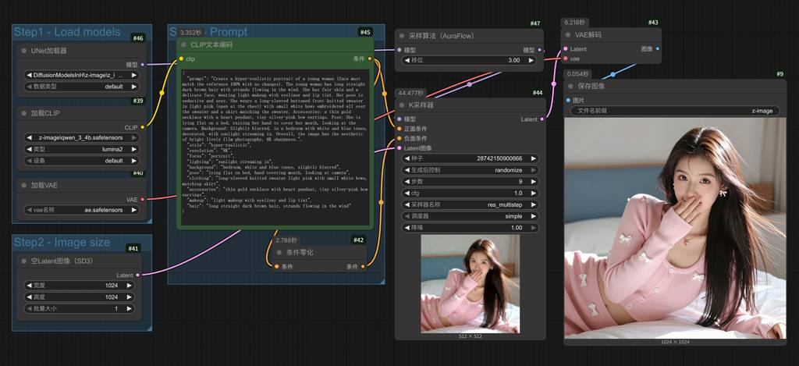Collapse the CLIP文本编码 node with its dot

[184, 44]
